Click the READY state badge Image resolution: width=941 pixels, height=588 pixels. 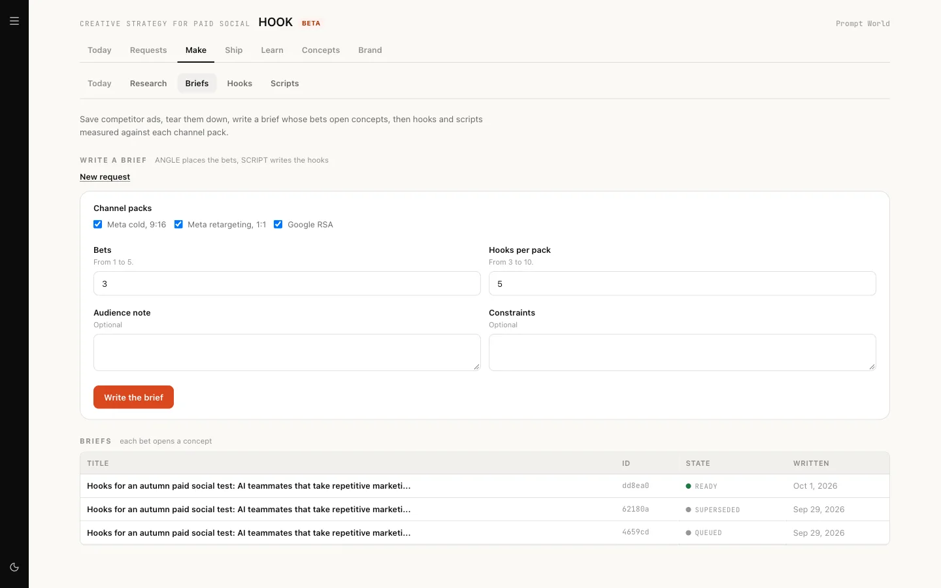[702, 486]
